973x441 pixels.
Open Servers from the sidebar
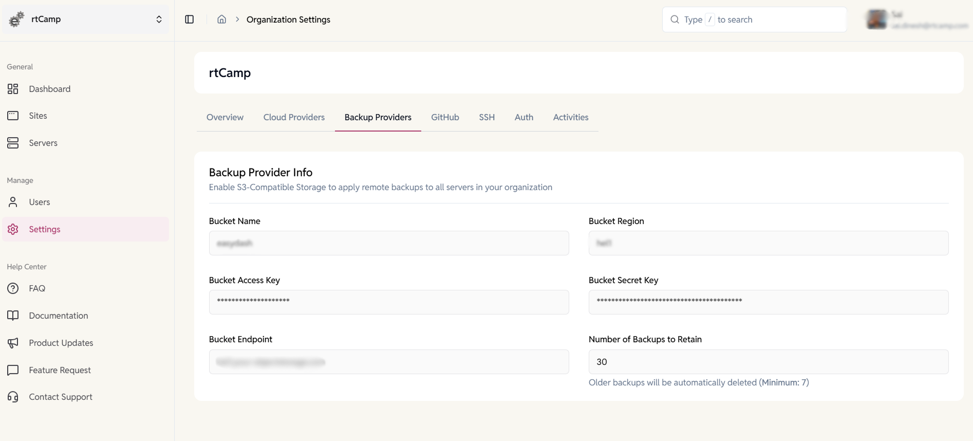tap(43, 143)
